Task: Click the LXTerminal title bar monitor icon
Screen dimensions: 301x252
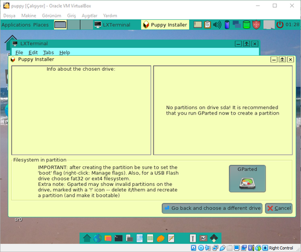Action: pyautogui.click(x=15, y=43)
